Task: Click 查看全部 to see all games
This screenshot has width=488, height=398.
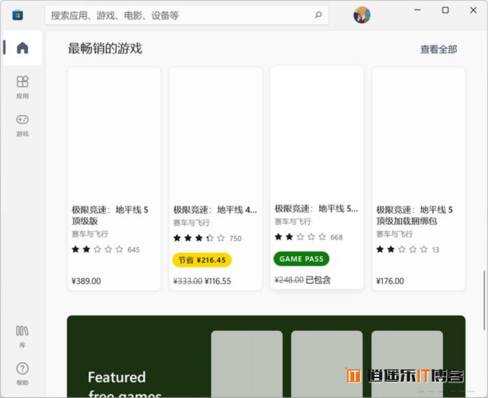Action: pos(438,49)
